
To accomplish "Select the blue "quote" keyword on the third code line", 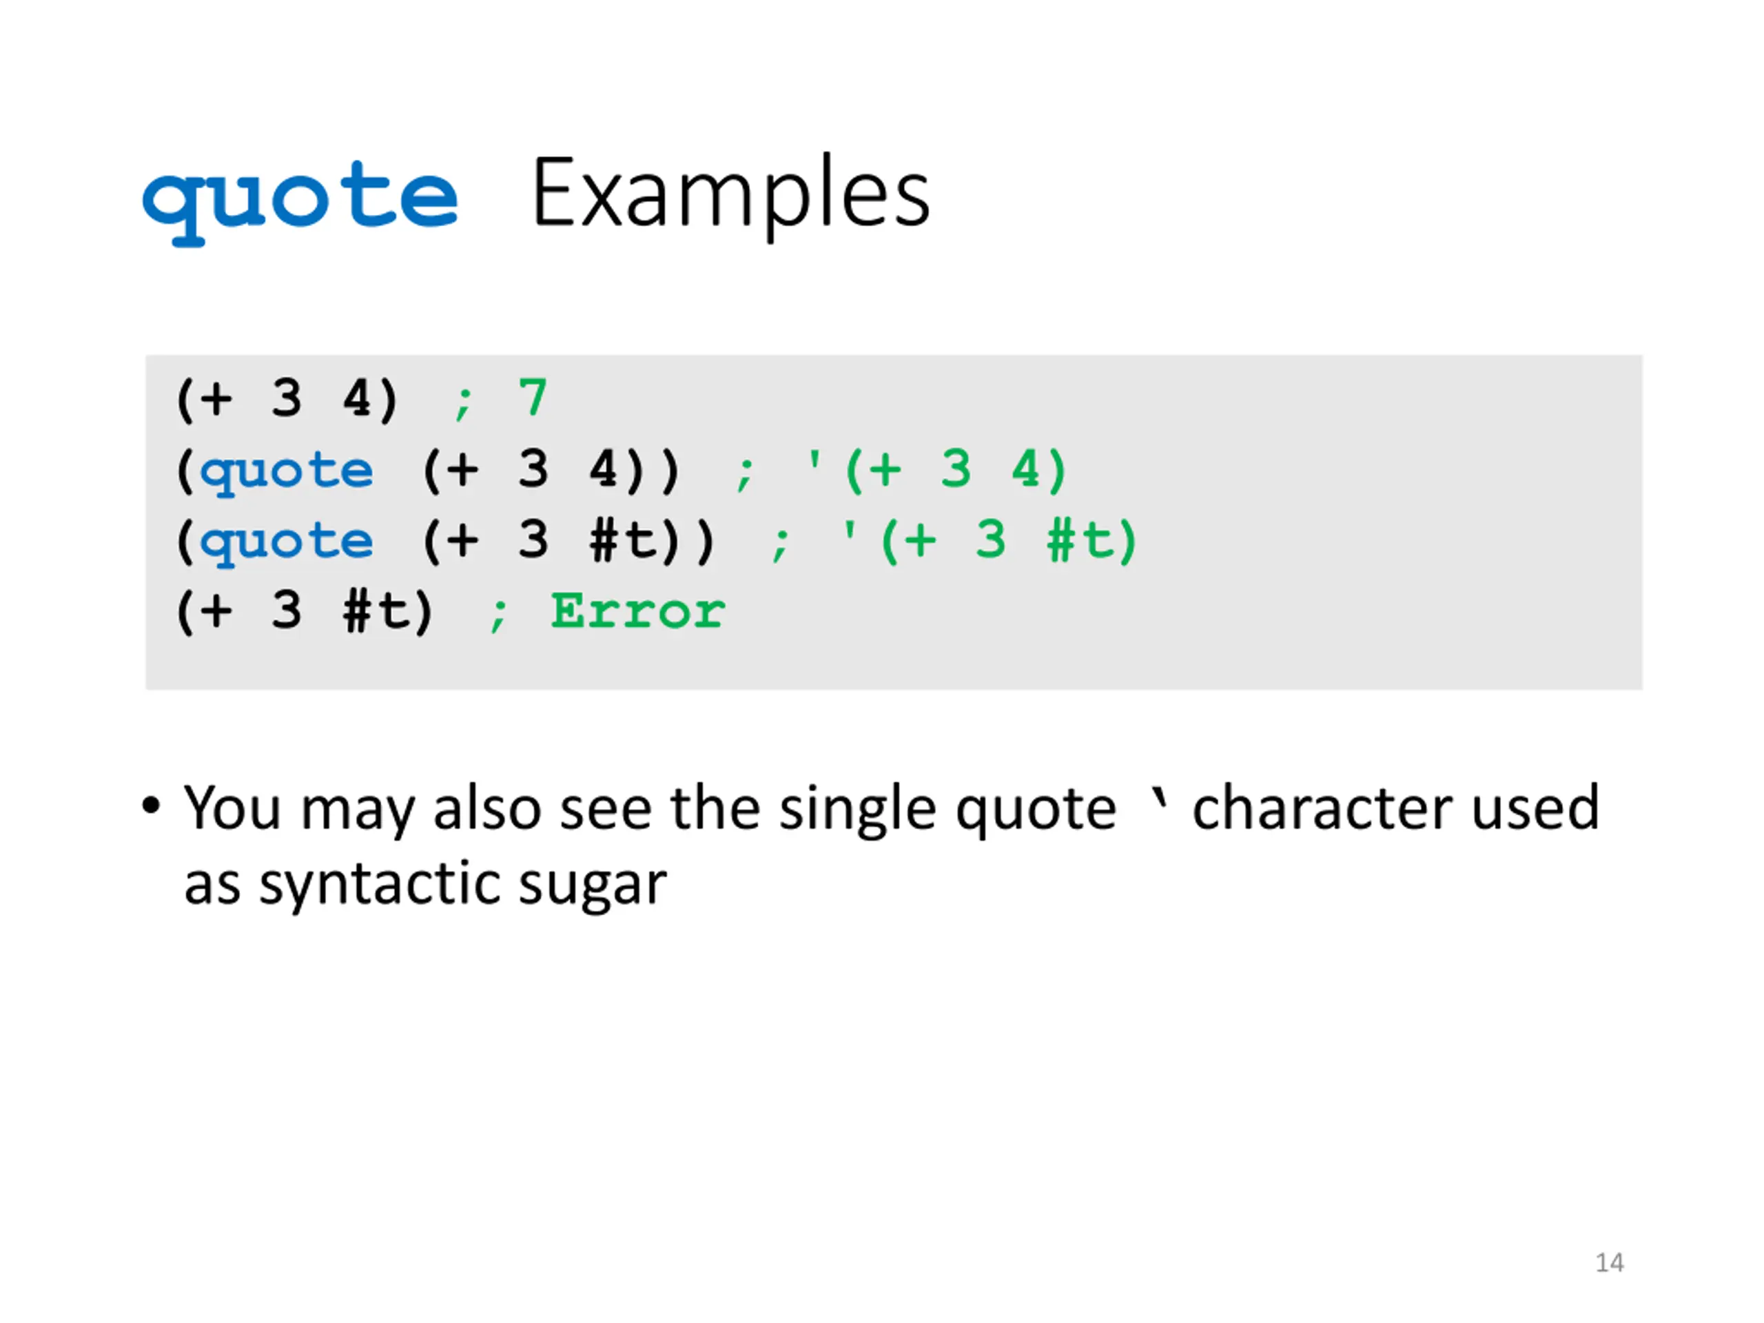I will [286, 542].
